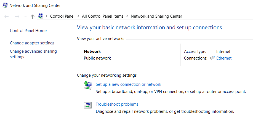Navigate to the Control Panel breadcrumb

pos(62,16)
